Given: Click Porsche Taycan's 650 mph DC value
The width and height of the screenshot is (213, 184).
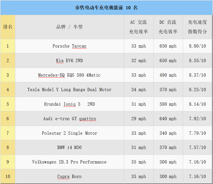Looking at the screenshot, I should point(168,46).
